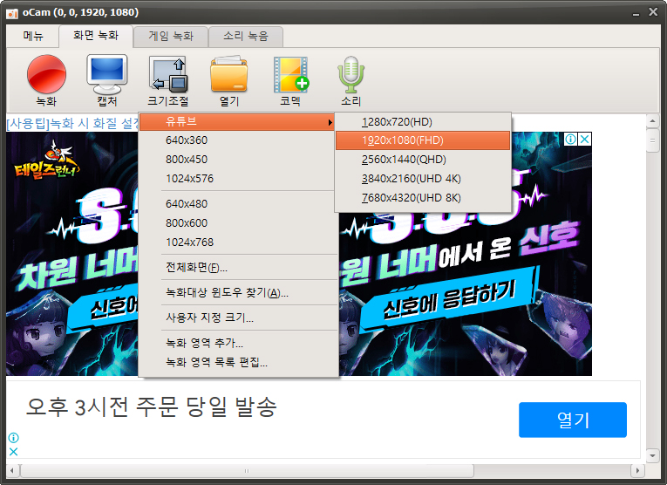Expand the 유튜브 submenu entry
Viewport: 667px width, 485px height.
(237, 121)
